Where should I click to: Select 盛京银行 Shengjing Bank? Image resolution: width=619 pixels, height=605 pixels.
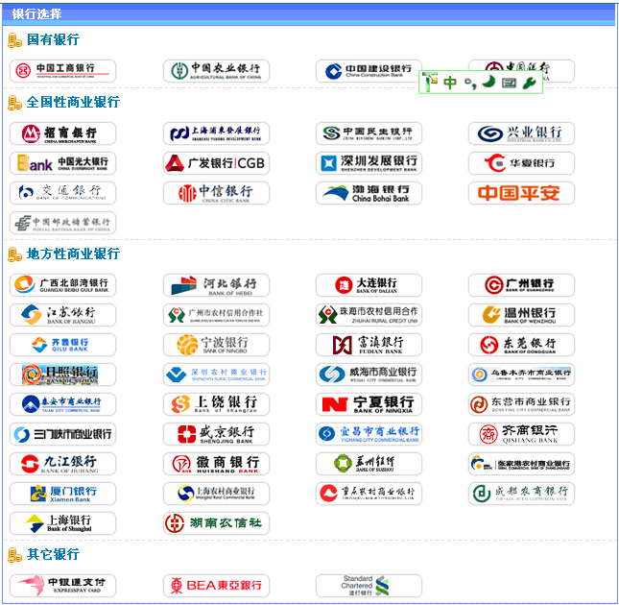[x=216, y=434]
